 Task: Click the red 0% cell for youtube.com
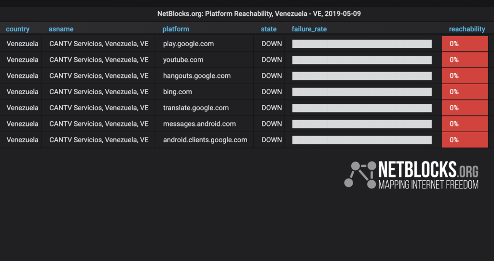click(465, 60)
